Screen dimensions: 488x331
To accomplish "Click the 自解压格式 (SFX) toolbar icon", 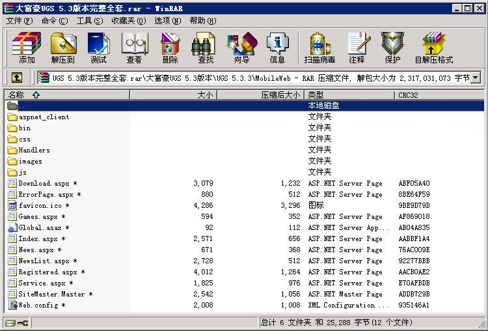I will point(433,48).
